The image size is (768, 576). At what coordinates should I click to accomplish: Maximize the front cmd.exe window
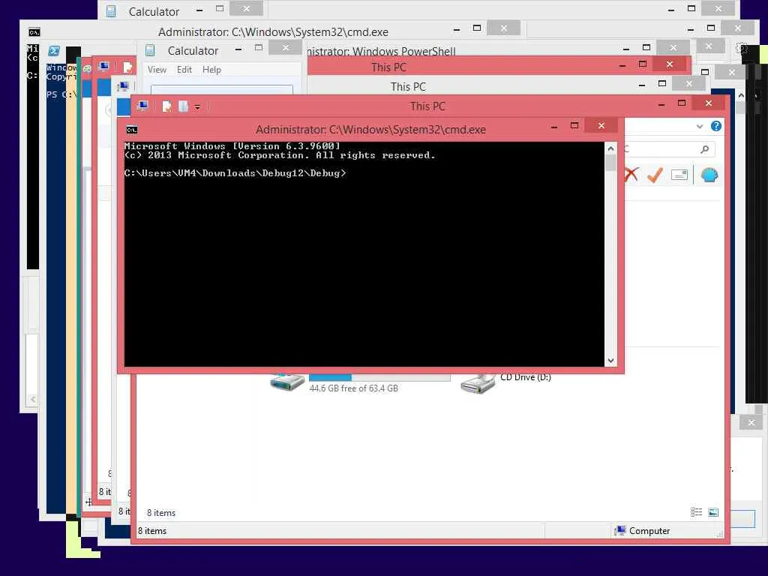[574, 126]
